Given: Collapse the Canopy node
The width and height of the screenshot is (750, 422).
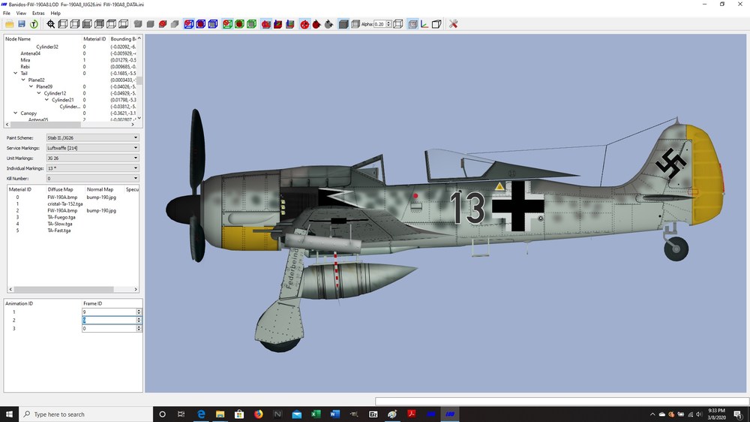Looking at the screenshot, I should [x=15, y=113].
